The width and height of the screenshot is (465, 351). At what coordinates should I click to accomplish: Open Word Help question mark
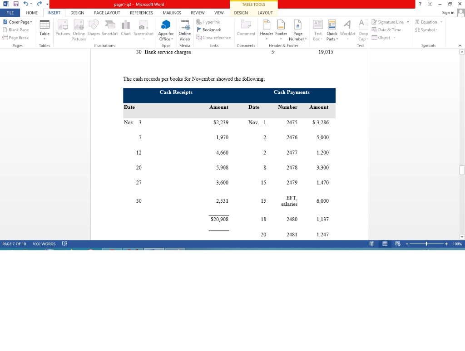tap(420, 4)
